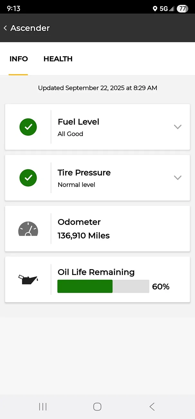Tap the Oil Life Remaining progress bar
Image resolution: width=195 pixels, height=419 pixels.
103,286
